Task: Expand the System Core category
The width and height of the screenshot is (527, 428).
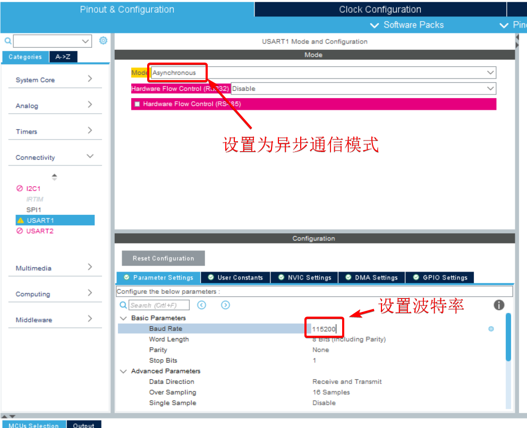Action: click(53, 80)
